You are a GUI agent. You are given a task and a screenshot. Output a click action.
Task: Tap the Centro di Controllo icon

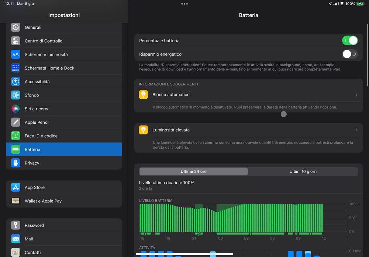pos(15,41)
